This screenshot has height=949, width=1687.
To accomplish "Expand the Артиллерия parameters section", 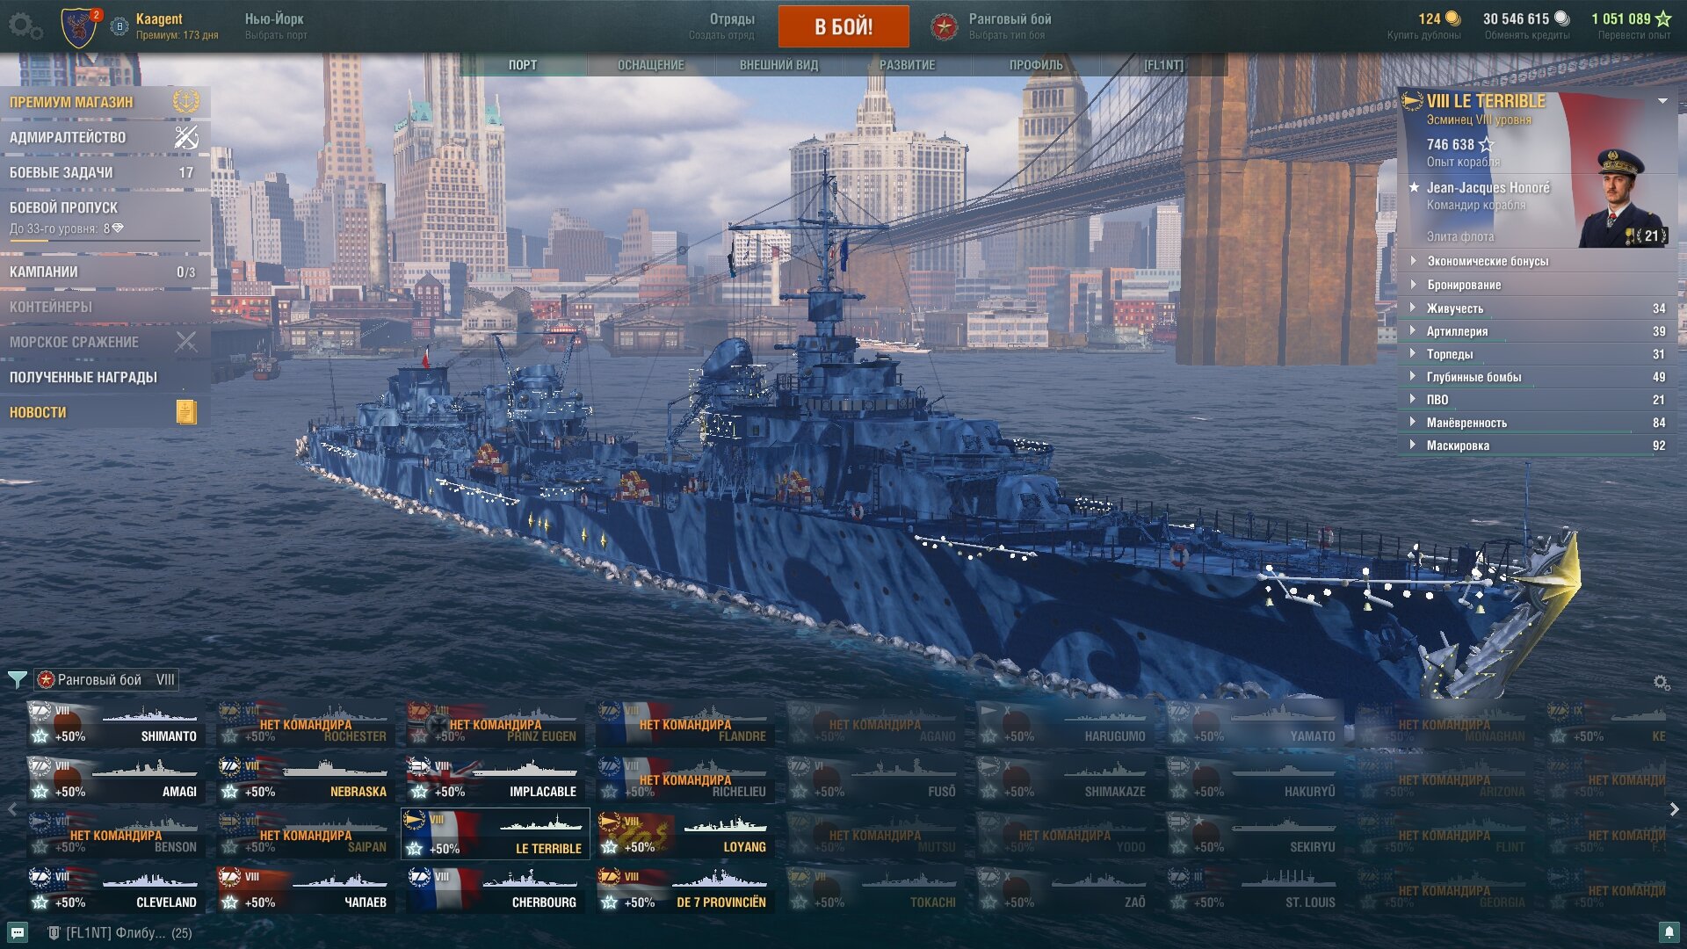I will [1538, 331].
